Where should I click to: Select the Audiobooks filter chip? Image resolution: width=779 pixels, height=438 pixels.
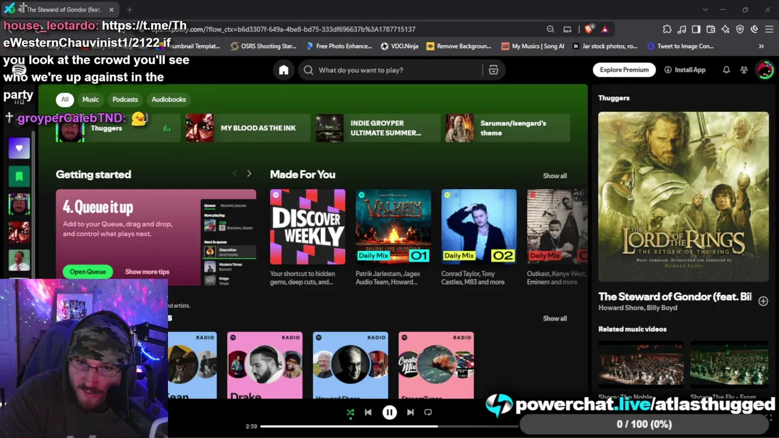click(x=169, y=99)
